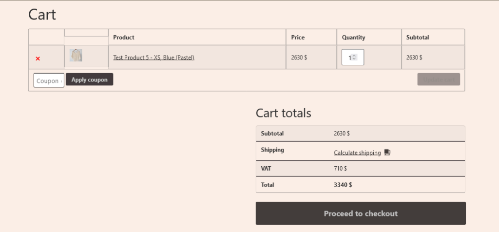Viewport: 499px width, 232px height.
Task: Click the Subtotal label in Cart totals
Action: [272, 134]
